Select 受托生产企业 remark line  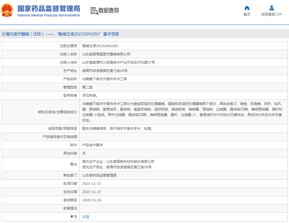(118, 162)
